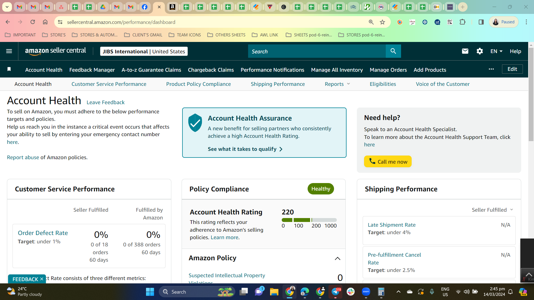Go to browser home with the house icon
Viewport: 534px width, 300px height.
[45, 22]
